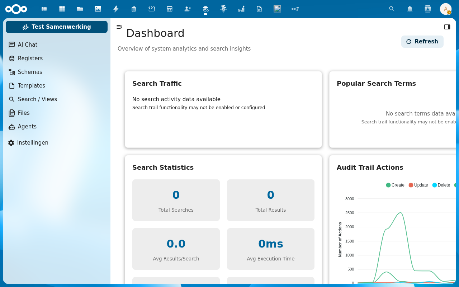This screenshot has width=459, height=287.
Task: Open the Photos app in the header
Action: 98,9
